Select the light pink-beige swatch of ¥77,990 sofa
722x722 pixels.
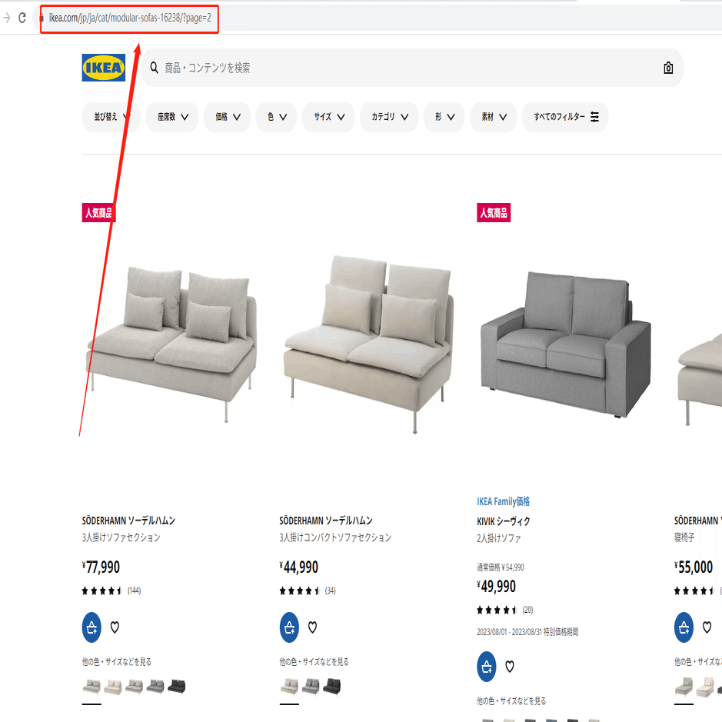coord(113,686)
